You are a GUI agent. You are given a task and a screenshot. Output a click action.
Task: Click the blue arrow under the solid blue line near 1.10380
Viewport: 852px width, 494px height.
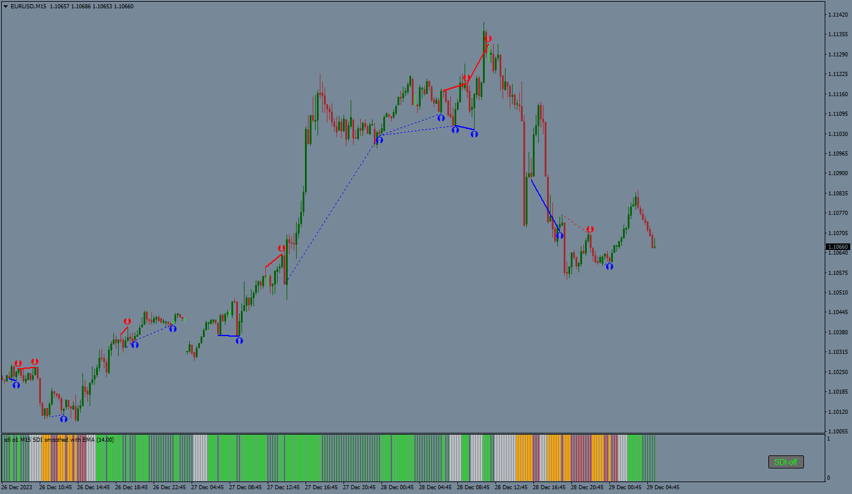(239, 340)
